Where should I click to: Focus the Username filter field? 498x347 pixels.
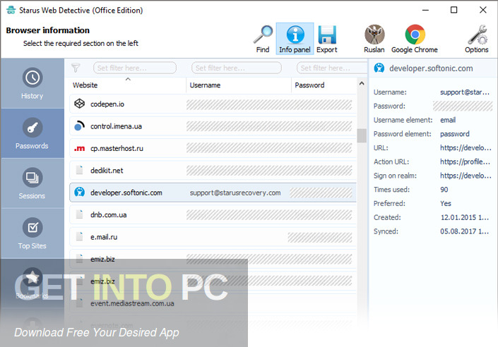[x=237, y=68]
